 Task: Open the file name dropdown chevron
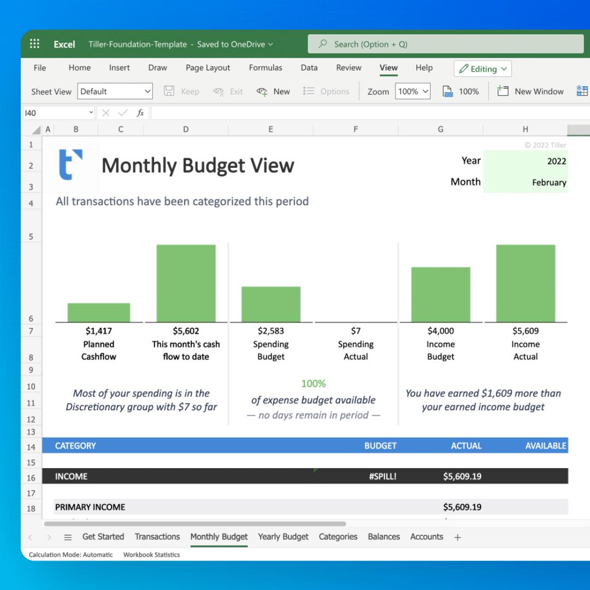click(x=270, y=44)
